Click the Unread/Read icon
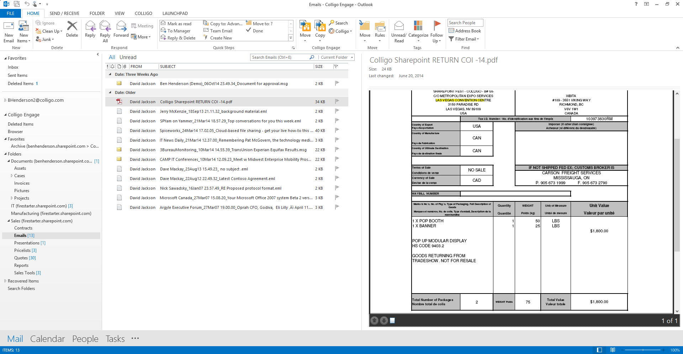 coord(399,26)
